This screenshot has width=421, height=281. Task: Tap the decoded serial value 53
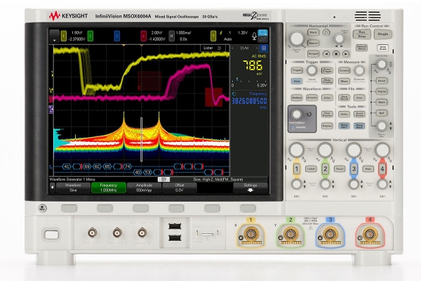[x=147, y=172]
